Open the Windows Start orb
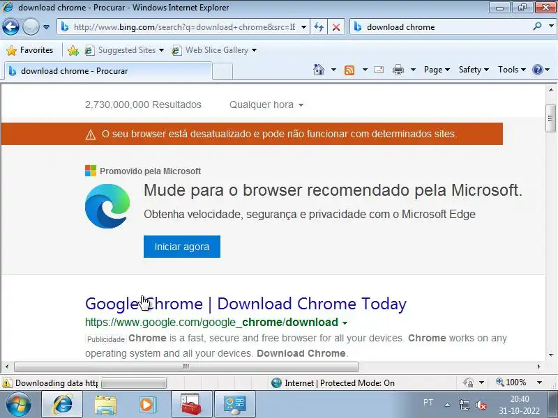 (19, 405)
